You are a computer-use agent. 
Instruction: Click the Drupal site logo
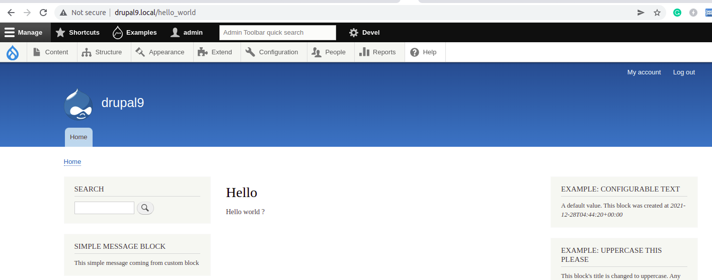[78, 105]
